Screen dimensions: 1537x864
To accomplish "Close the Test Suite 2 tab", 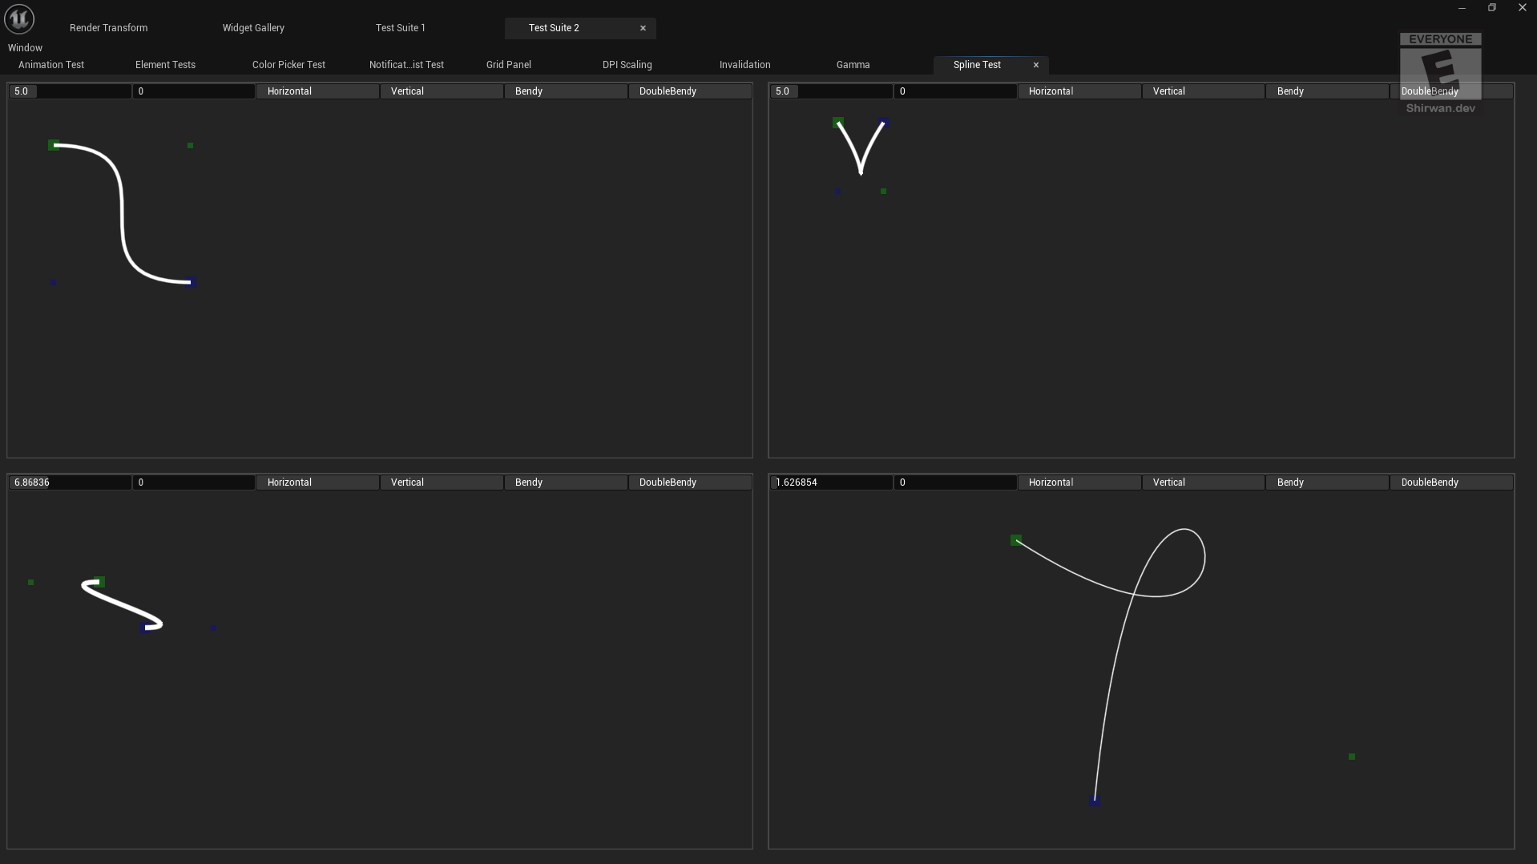I will [643, 28].
